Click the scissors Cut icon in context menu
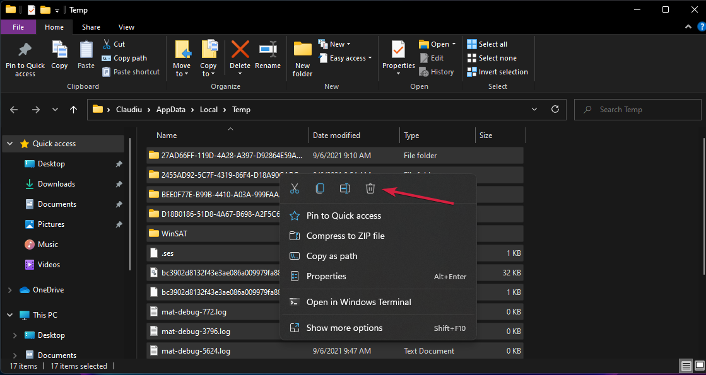Image resolution: width=706 pixels, height=375 pixels. click(295, 188)
